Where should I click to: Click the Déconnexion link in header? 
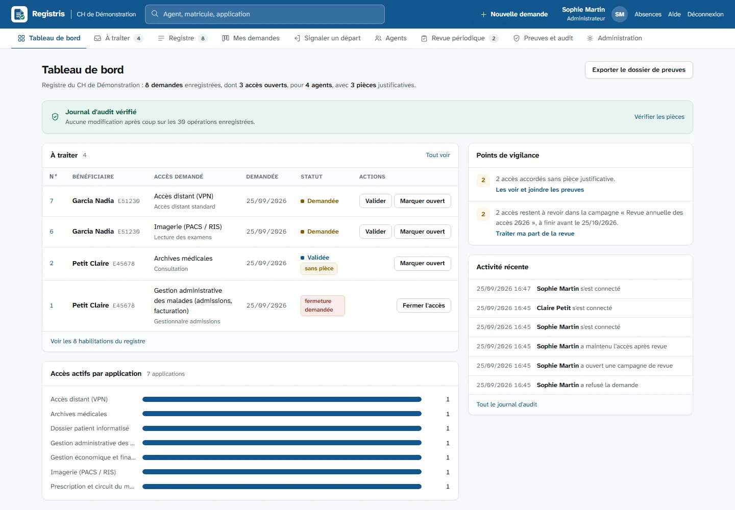[705, 14]
